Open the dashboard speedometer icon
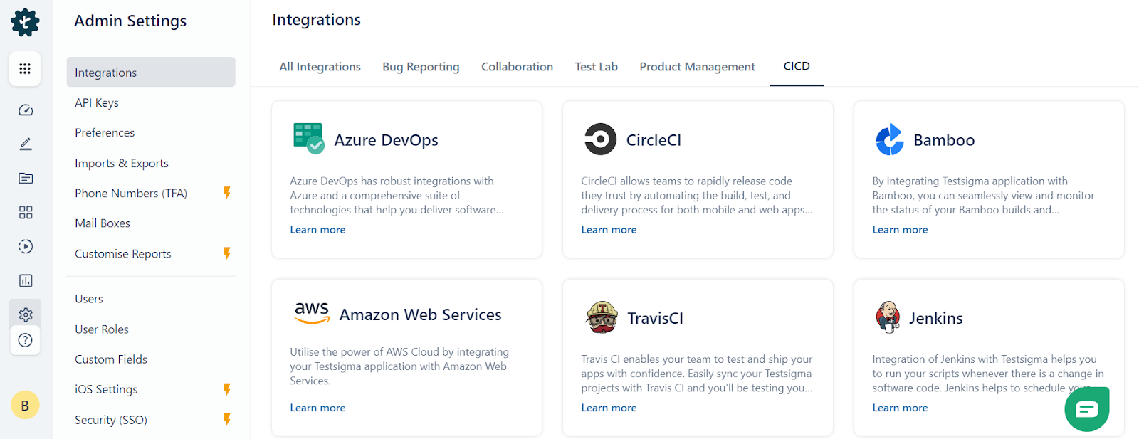 pos(26,110)
